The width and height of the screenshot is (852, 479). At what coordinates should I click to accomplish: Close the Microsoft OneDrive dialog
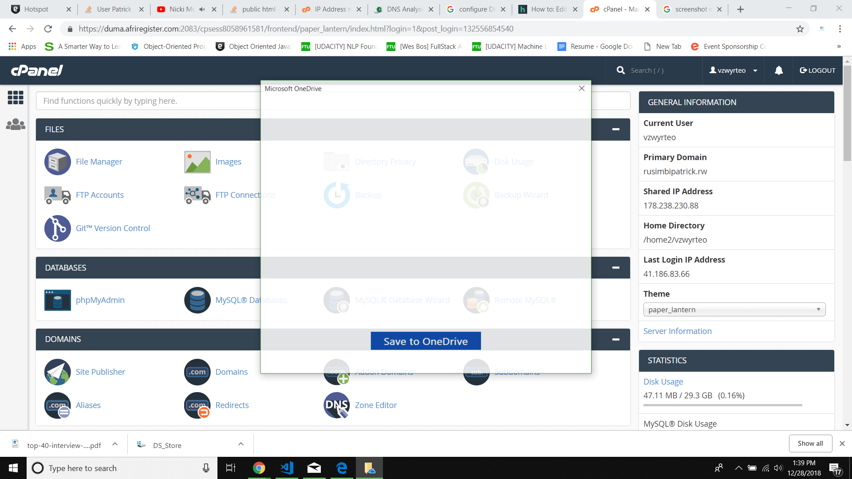click(582, 88)
